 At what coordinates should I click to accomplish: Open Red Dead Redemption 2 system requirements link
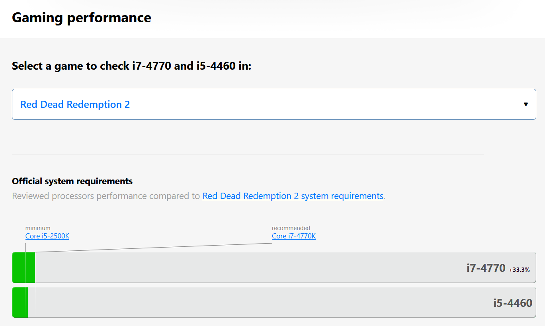pos(293,196)
